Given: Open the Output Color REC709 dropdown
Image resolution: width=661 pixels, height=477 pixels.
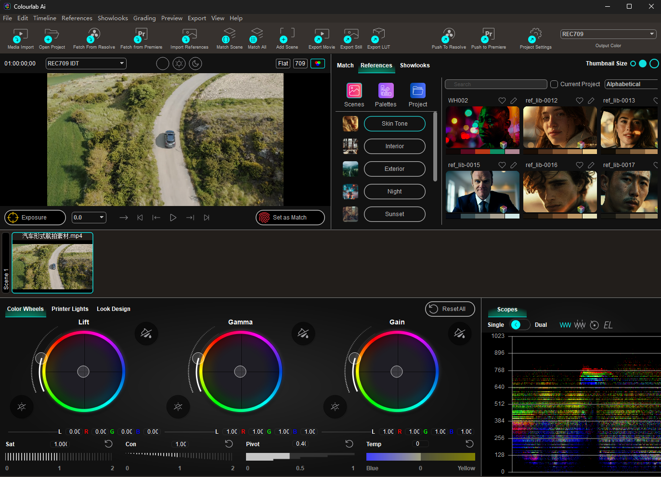Looking at the screenshot, I should coord(609,34).
